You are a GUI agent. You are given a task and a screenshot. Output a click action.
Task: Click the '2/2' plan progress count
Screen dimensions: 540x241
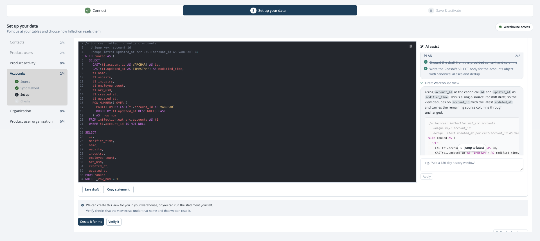coord(517,56)
